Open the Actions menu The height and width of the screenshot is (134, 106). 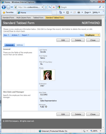coord(15,35)
